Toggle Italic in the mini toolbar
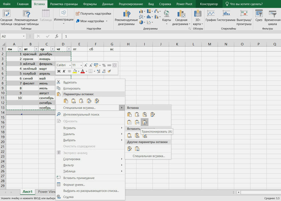The height and width of the screenshot is (201, 281). tap(64, 71)
